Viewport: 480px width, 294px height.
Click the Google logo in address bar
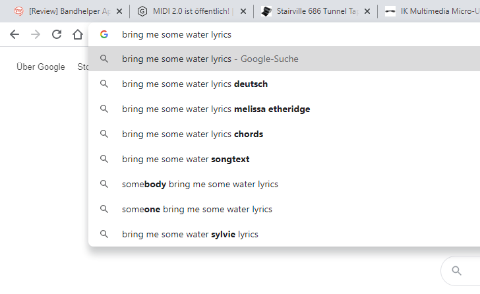(x=104, y=34)
